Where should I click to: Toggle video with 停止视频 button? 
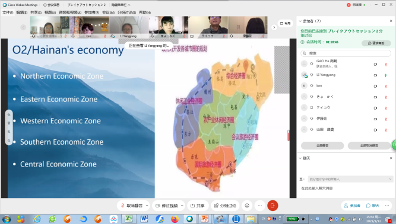(167, 206)
